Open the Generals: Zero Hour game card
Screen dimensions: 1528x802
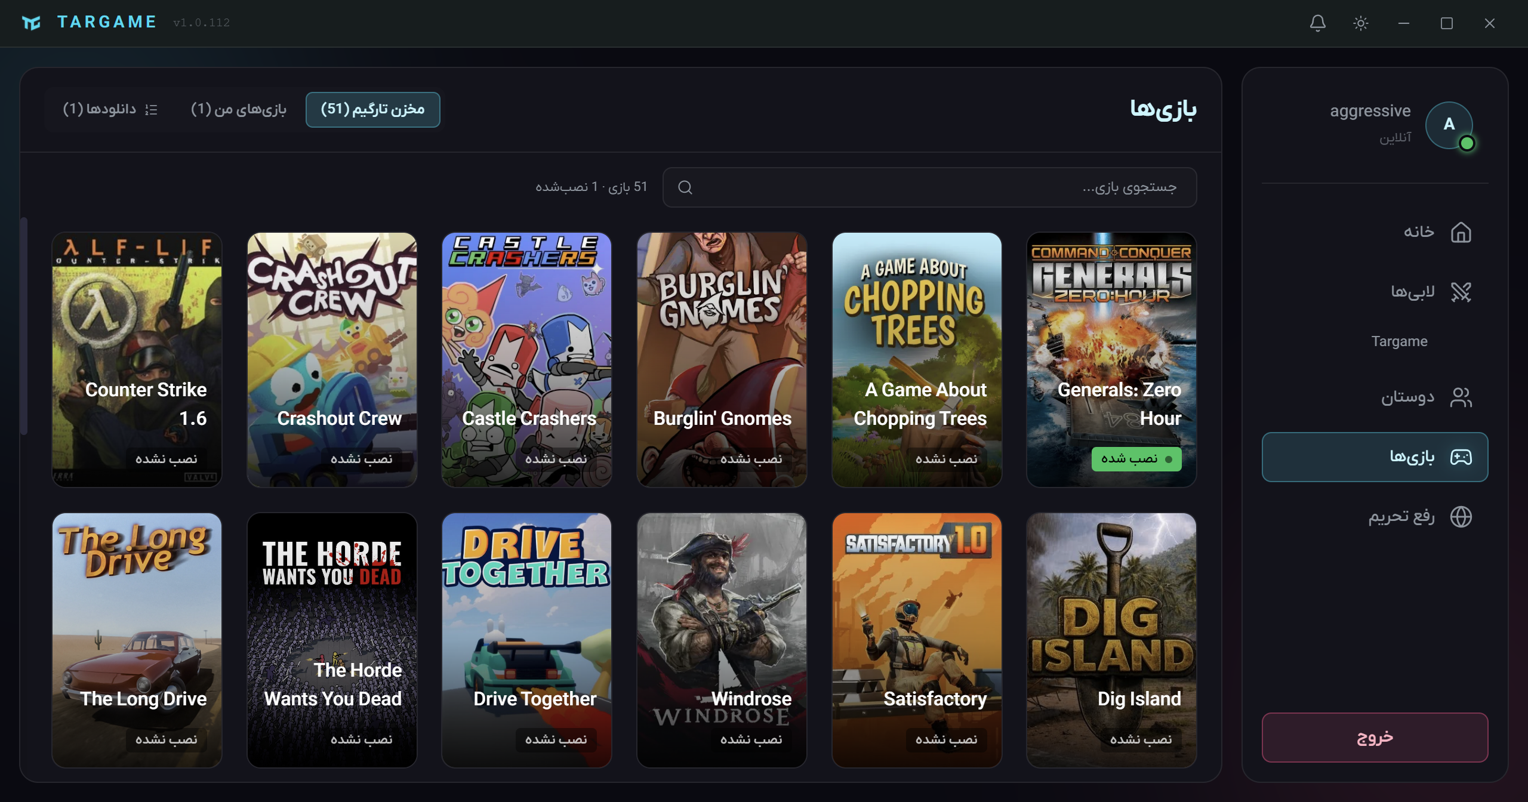tap(1111, 360)
